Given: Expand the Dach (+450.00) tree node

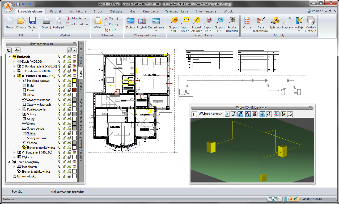Looking at the screenshot, I should [x=14, y=62].
